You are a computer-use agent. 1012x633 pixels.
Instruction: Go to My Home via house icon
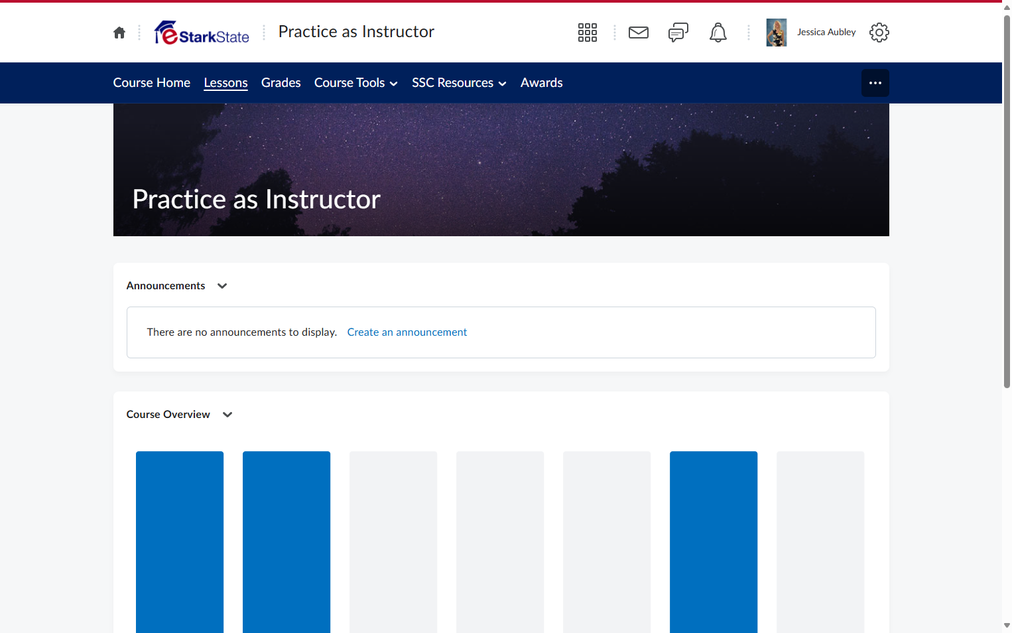click(119, 33)
